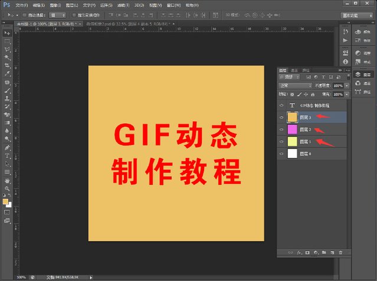Select the Gradient tool
The height and width of the screenshot is (281, 377).
[7, 123]
